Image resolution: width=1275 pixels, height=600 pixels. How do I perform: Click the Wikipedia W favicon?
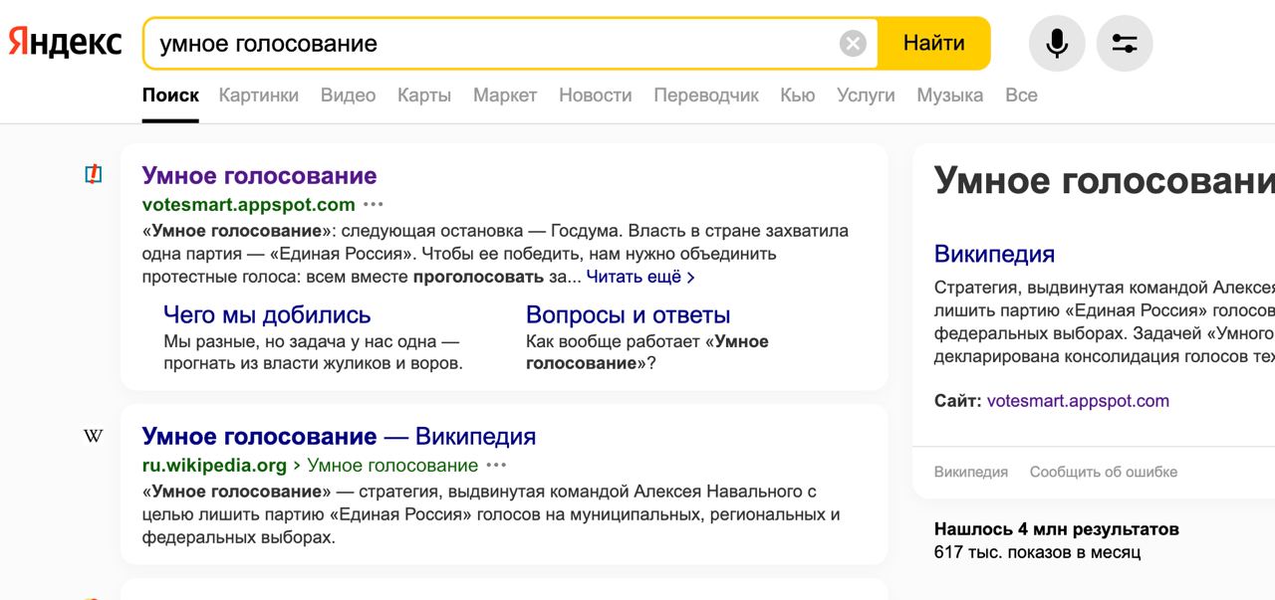(93, 436)
